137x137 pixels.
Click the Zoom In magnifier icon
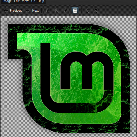[48, 11]
